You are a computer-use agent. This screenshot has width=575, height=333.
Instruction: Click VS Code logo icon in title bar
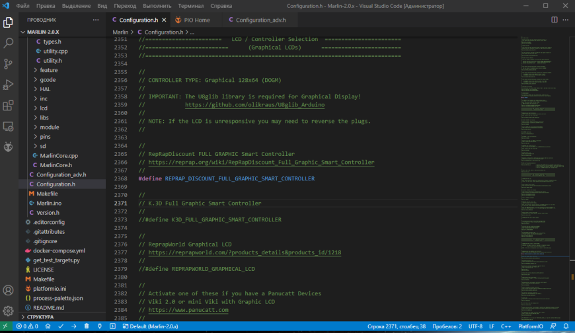point(6,6)
